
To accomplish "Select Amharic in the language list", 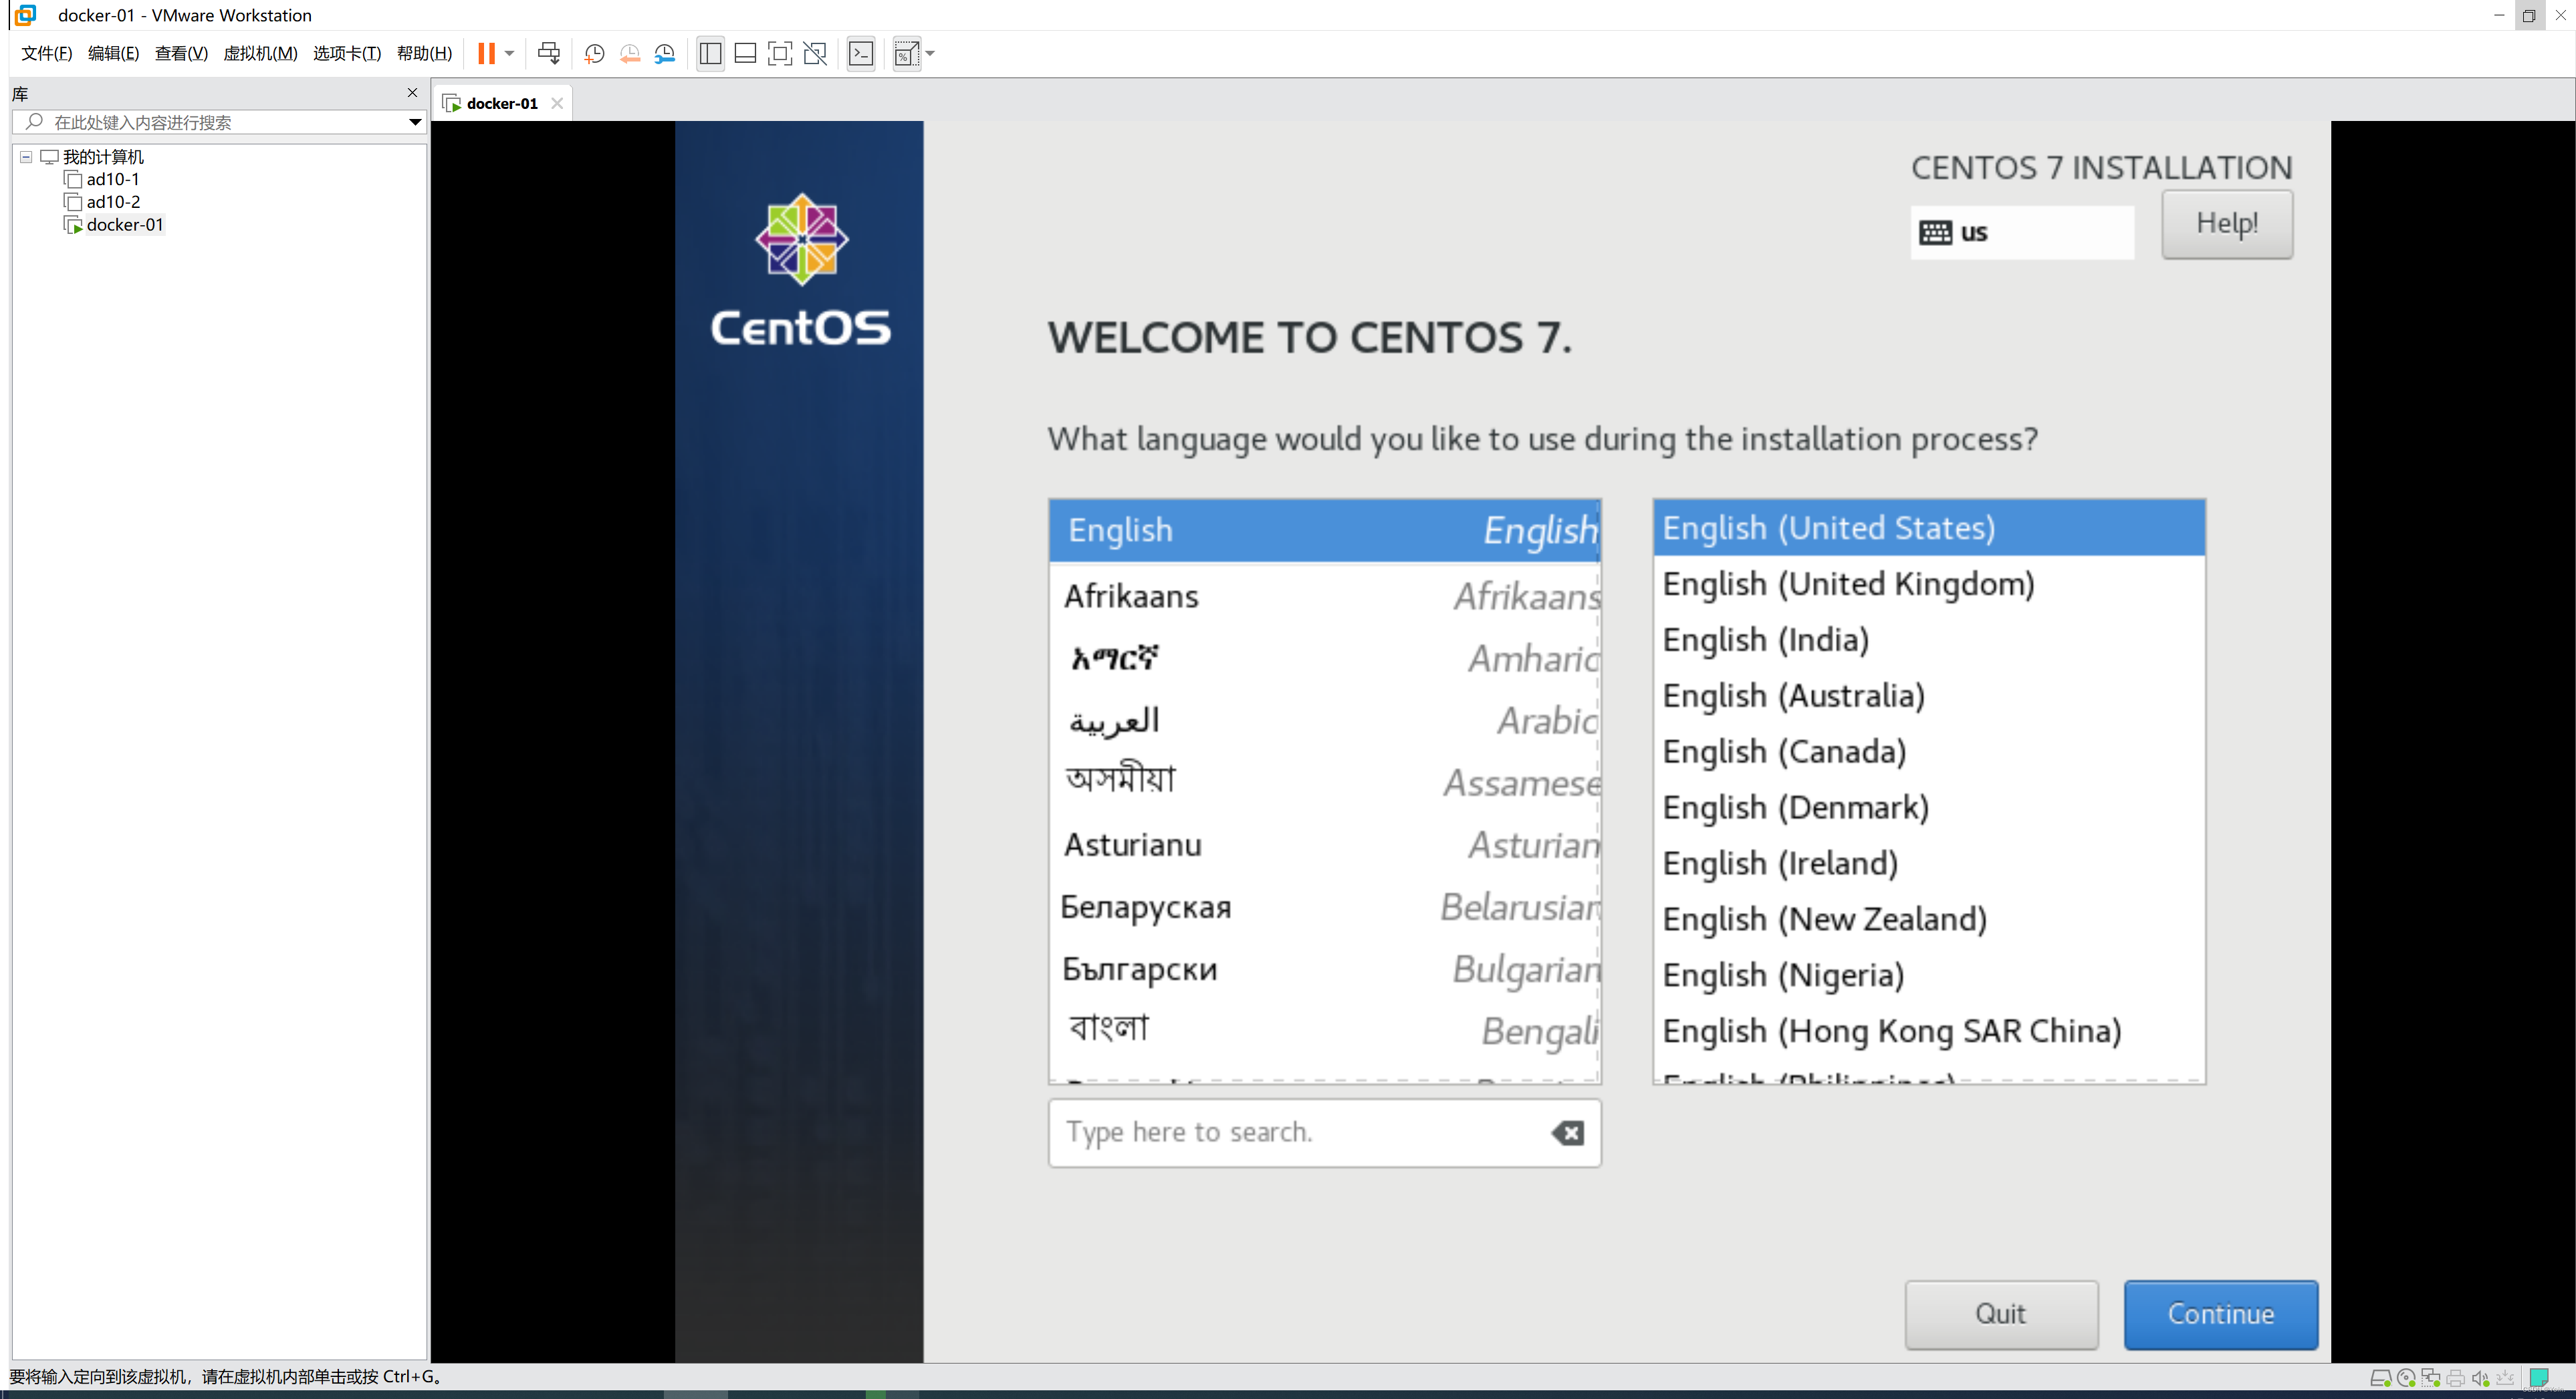I will [x=1324, y=658].
